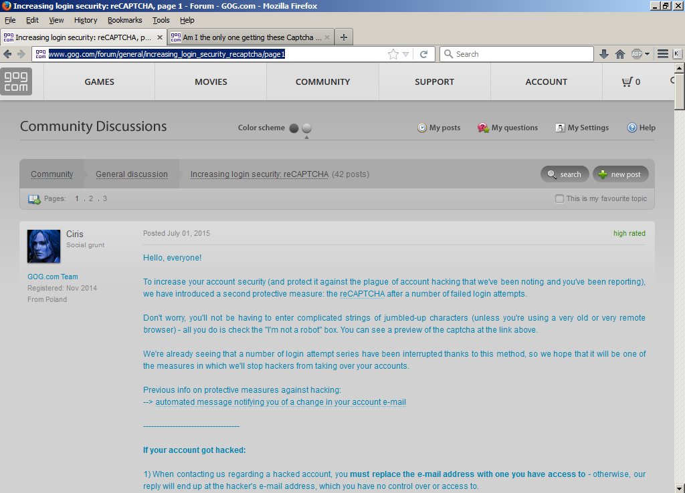Click the 'GOG.com Team' label
Viewport: 685px width, 493px height.
click(x=53, y=277)
